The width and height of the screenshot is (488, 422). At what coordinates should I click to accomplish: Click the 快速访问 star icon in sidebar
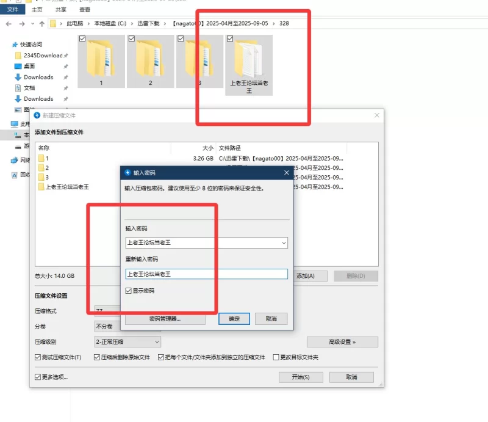[x=15, y=45]
